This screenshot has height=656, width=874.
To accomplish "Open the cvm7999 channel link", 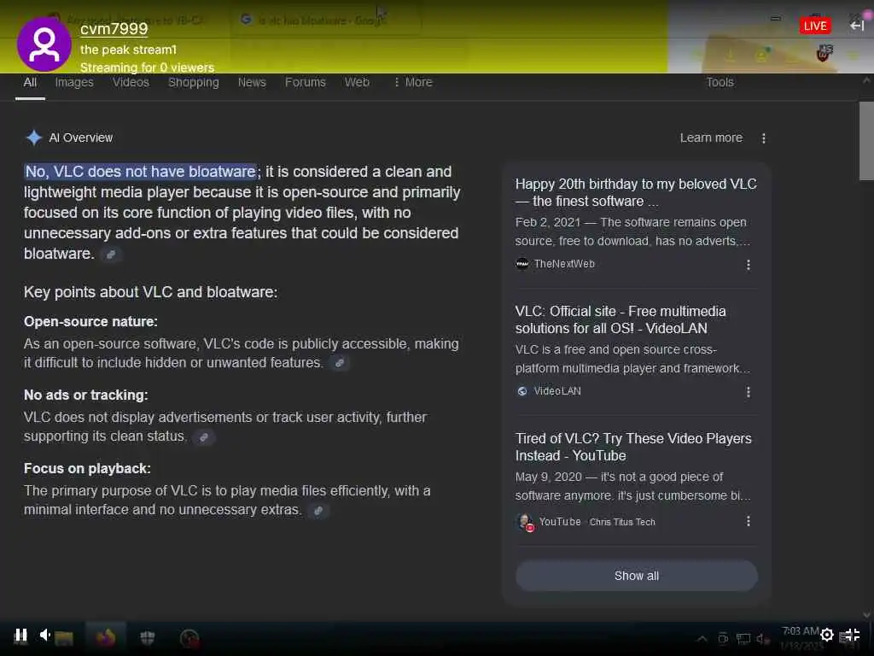I will pos(114,29).
